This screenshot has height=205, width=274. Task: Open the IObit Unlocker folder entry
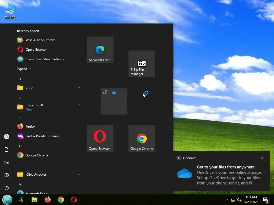pos(49,175)
